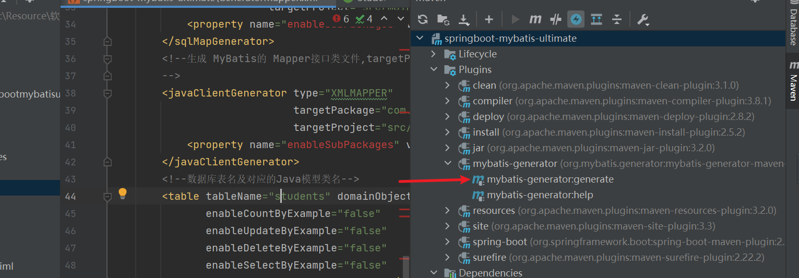Click enableSelectByExample attribute on line 48
Image resolution: width=799 pixels, height=278 pixels.
pyautogui.click(x=296, y=265)
